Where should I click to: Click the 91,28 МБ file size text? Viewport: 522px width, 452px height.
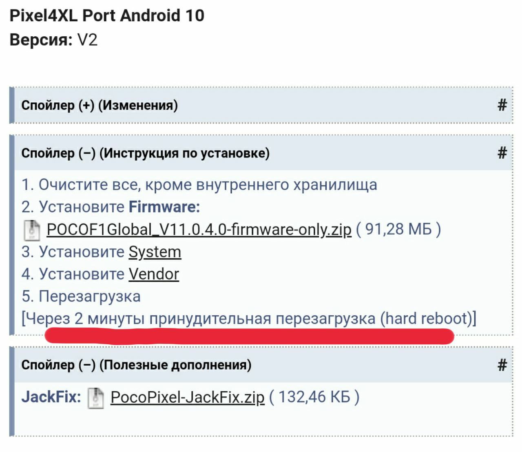(398, 229)
